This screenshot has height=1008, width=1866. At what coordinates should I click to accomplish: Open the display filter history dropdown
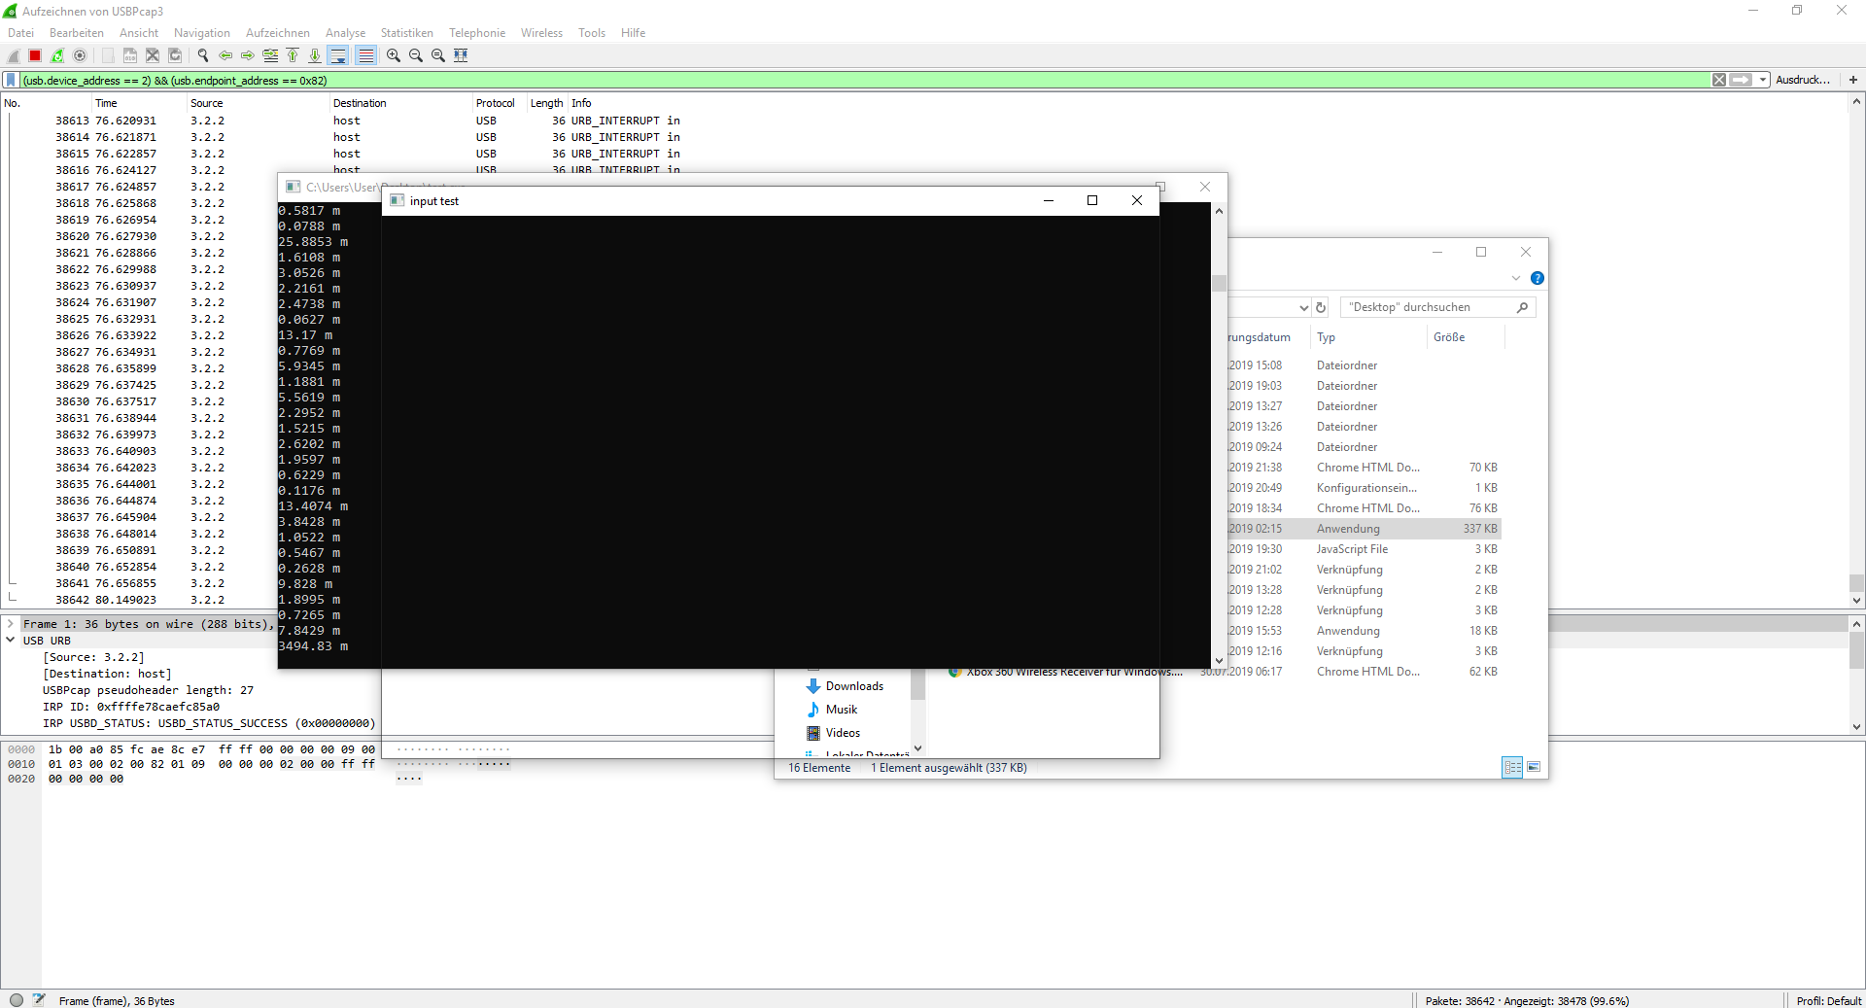click(x=1762, y=80)
